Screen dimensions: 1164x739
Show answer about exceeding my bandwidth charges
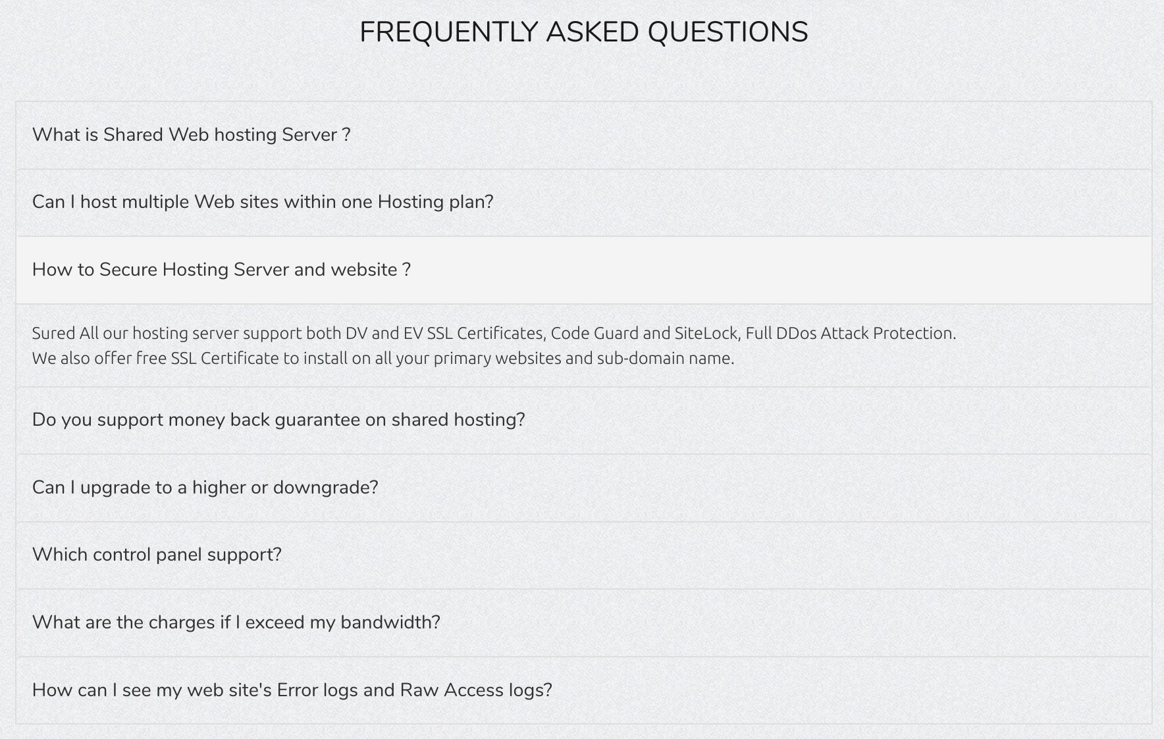click(x=584, y=623)
